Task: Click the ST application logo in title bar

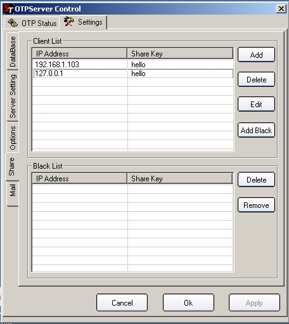Action: 9,9
